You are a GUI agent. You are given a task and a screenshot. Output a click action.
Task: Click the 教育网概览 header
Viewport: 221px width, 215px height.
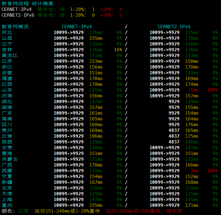pos(15,27)
